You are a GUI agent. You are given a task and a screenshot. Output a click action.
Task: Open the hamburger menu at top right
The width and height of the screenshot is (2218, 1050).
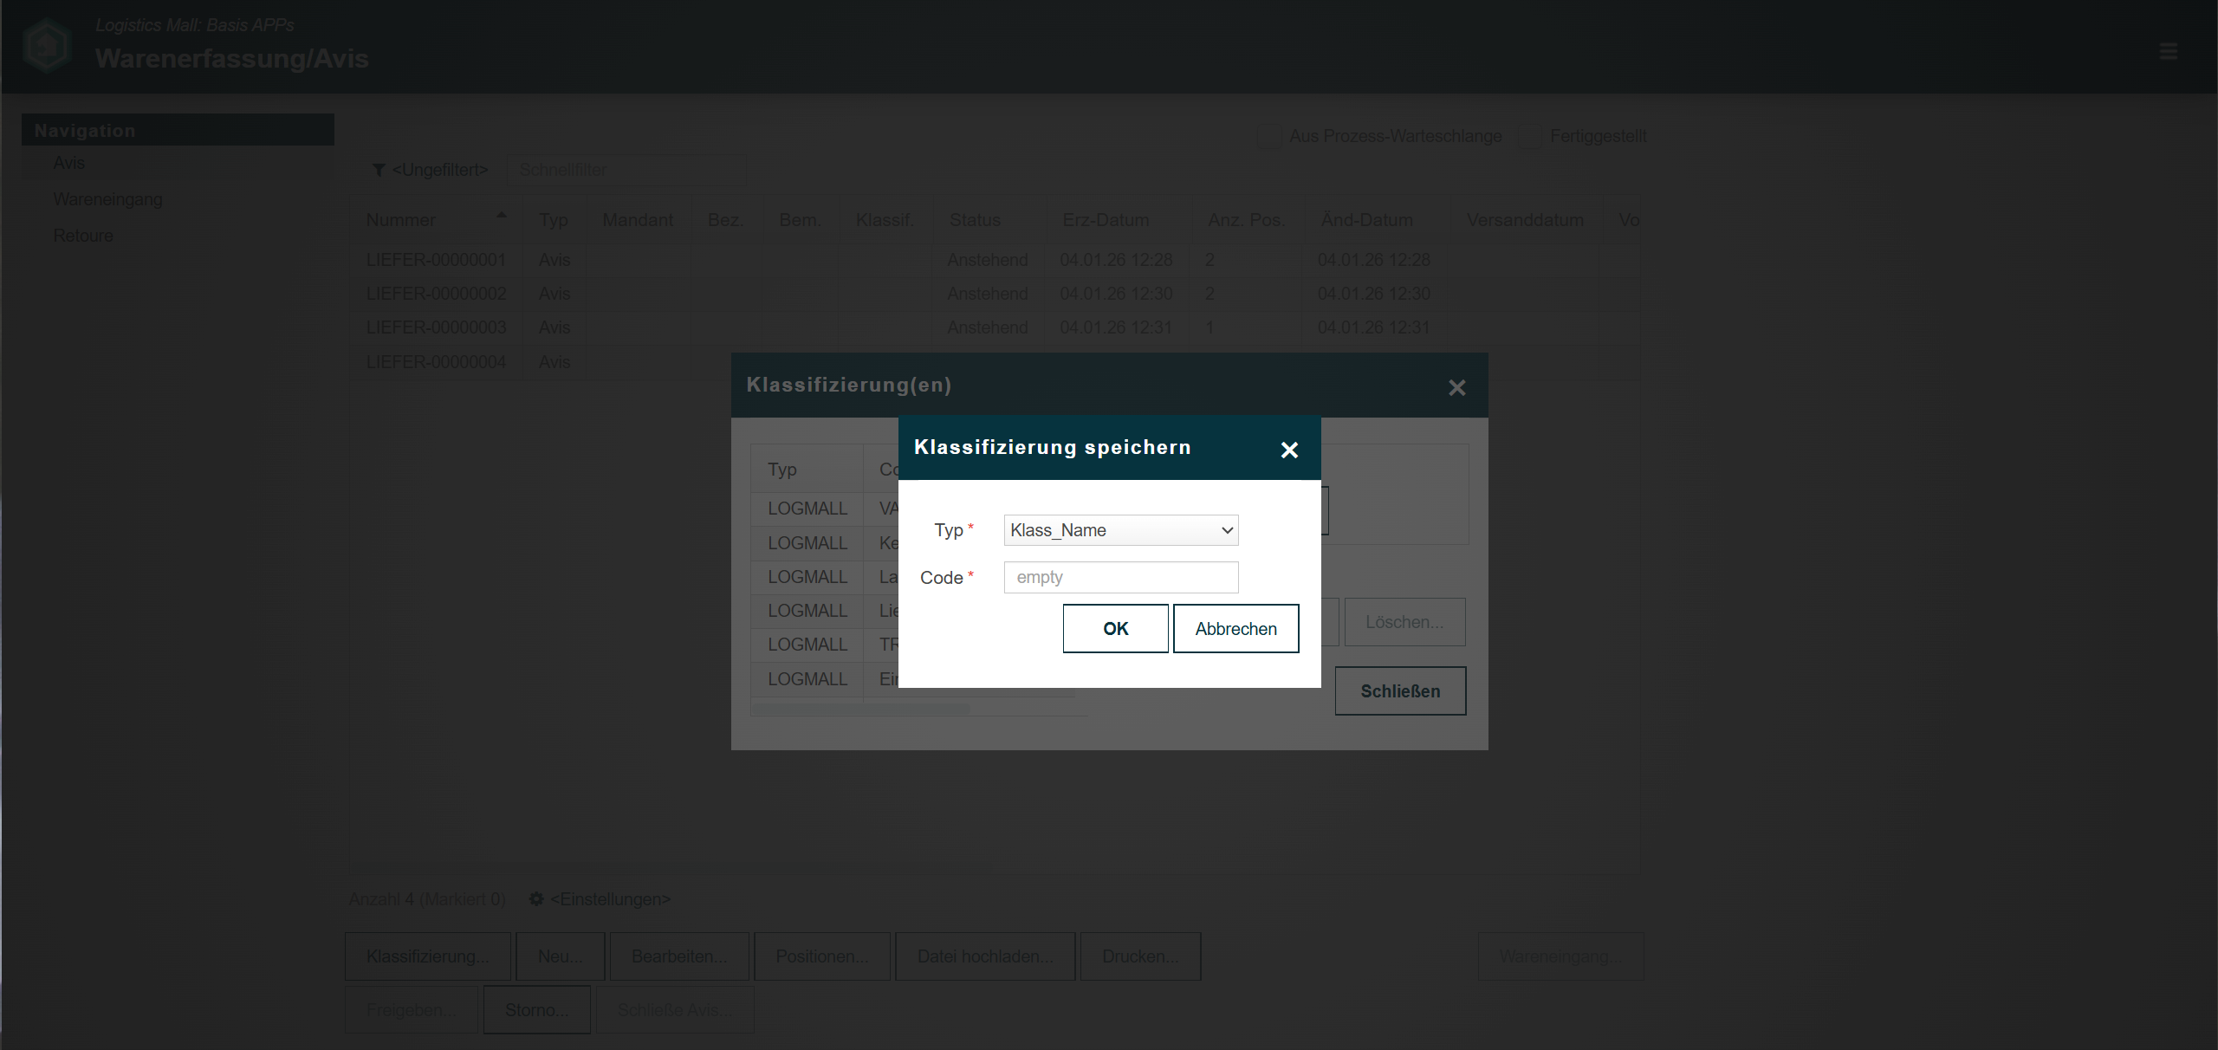(x=2168, y=51)
